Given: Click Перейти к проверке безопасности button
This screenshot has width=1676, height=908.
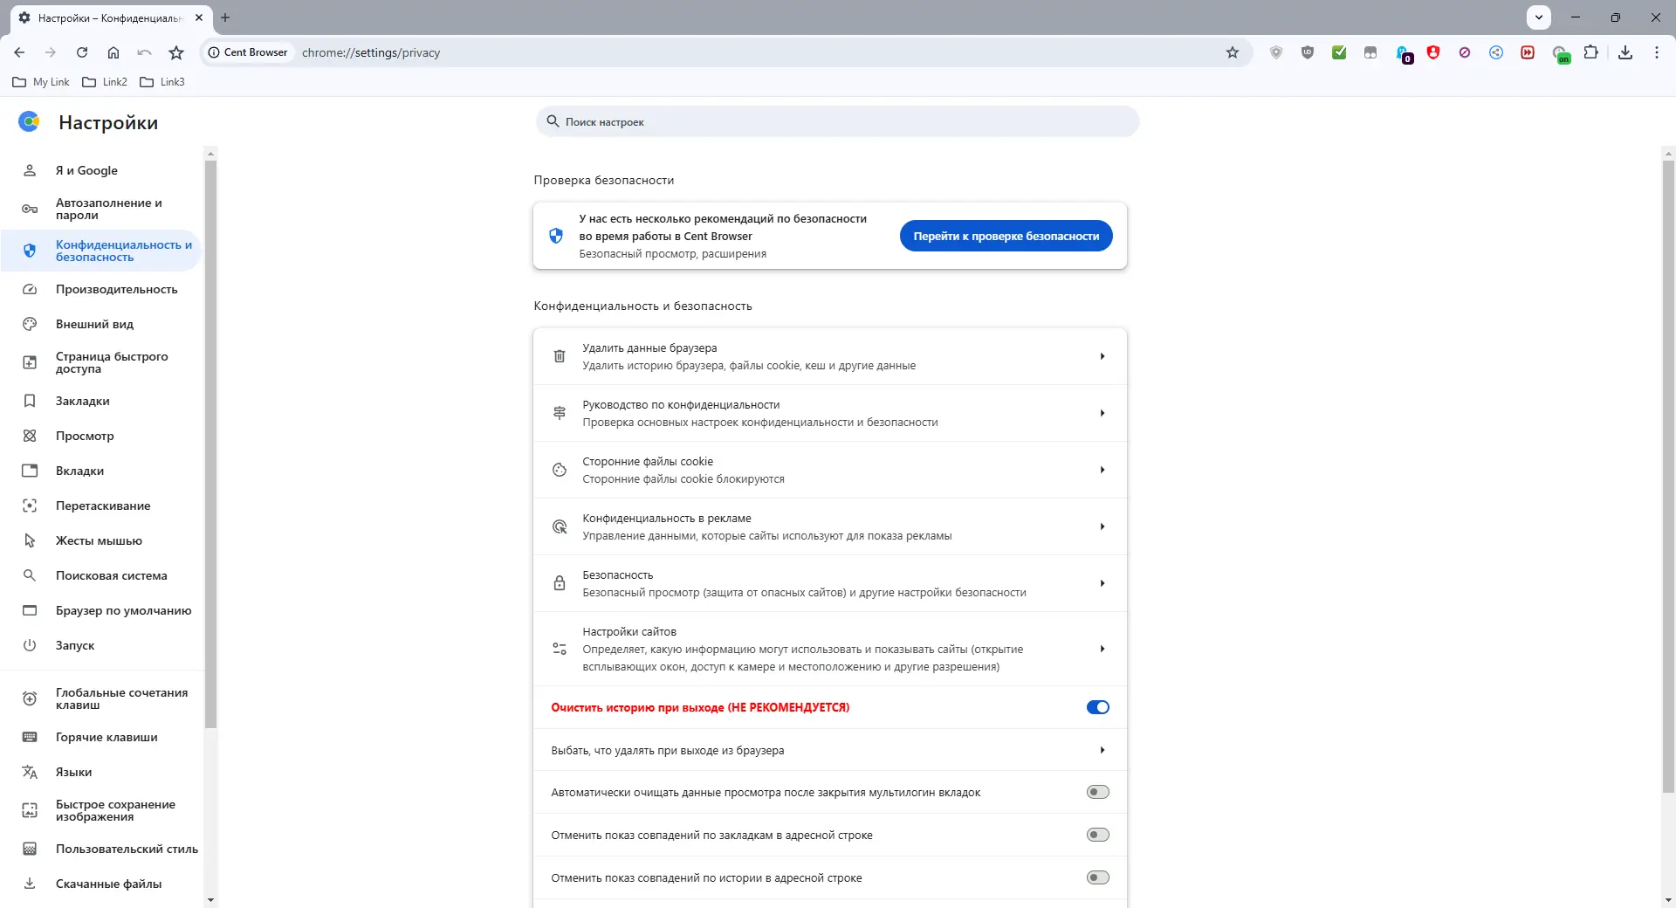Looking at the screenshot, I should pos(1006,236).
